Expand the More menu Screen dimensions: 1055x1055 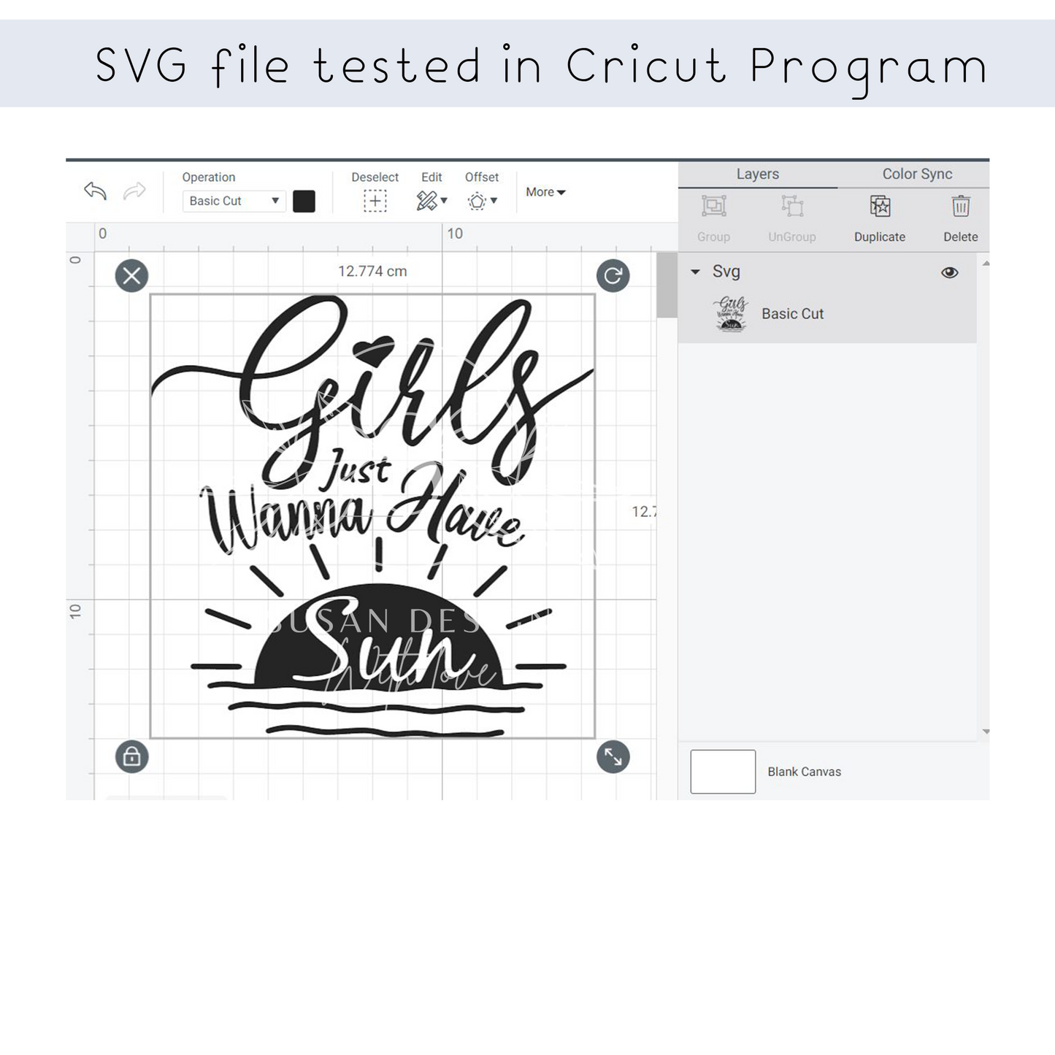pyautogui.click(x=545, y=192)
